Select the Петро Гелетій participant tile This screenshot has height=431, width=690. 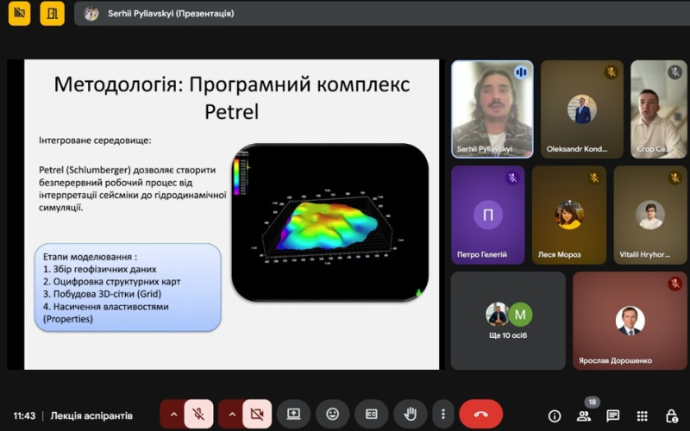(488, 215)
